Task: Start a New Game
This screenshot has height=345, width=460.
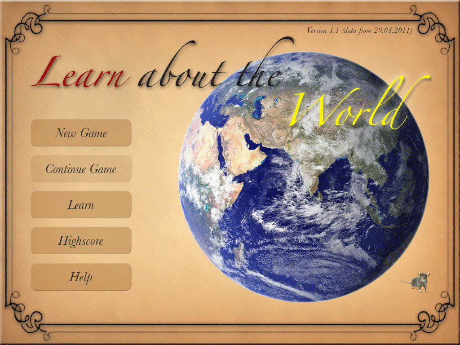Action: point(81,133)
